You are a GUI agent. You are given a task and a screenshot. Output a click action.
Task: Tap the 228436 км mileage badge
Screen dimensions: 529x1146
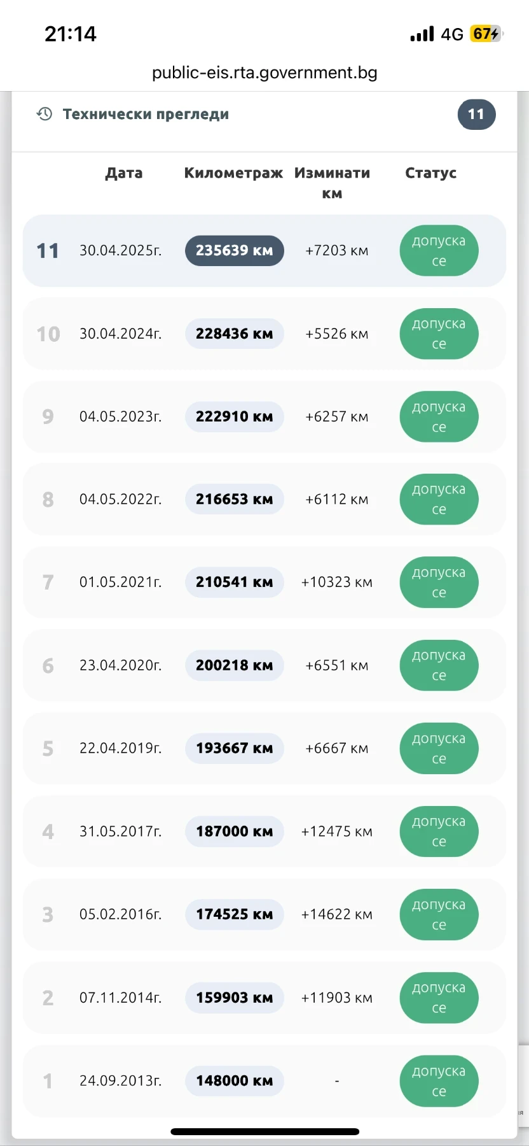(x=234, y=334)
